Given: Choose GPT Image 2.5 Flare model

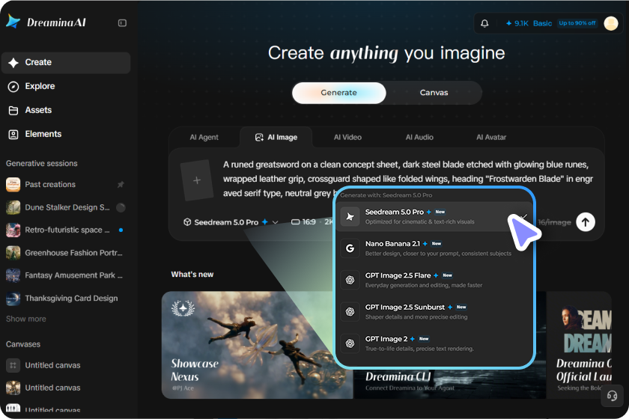Looking at the screenshot, I should point(435,280).
